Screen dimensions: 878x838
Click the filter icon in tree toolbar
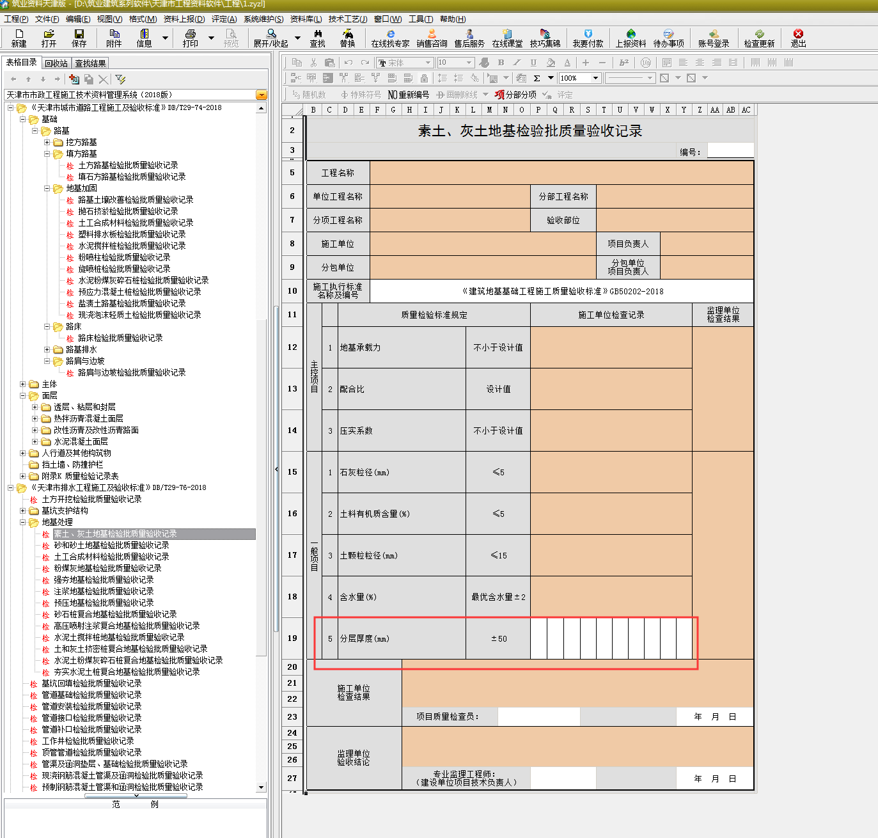120,79
